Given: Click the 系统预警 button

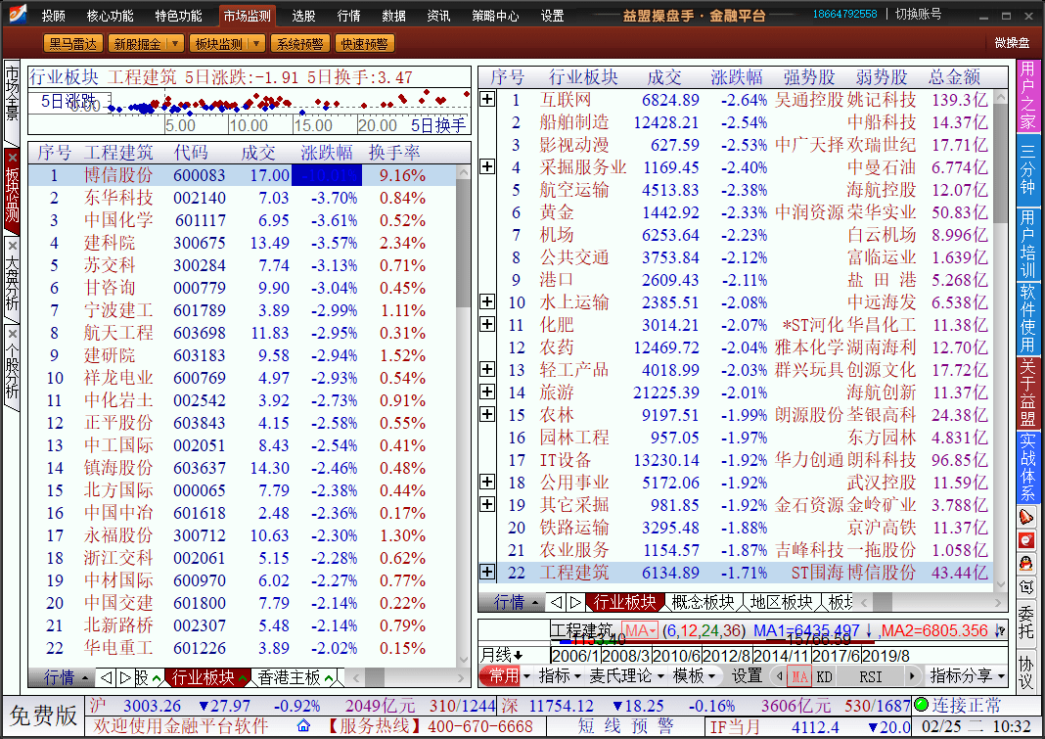Looking at the screenshot, I should tap(299, 43).
